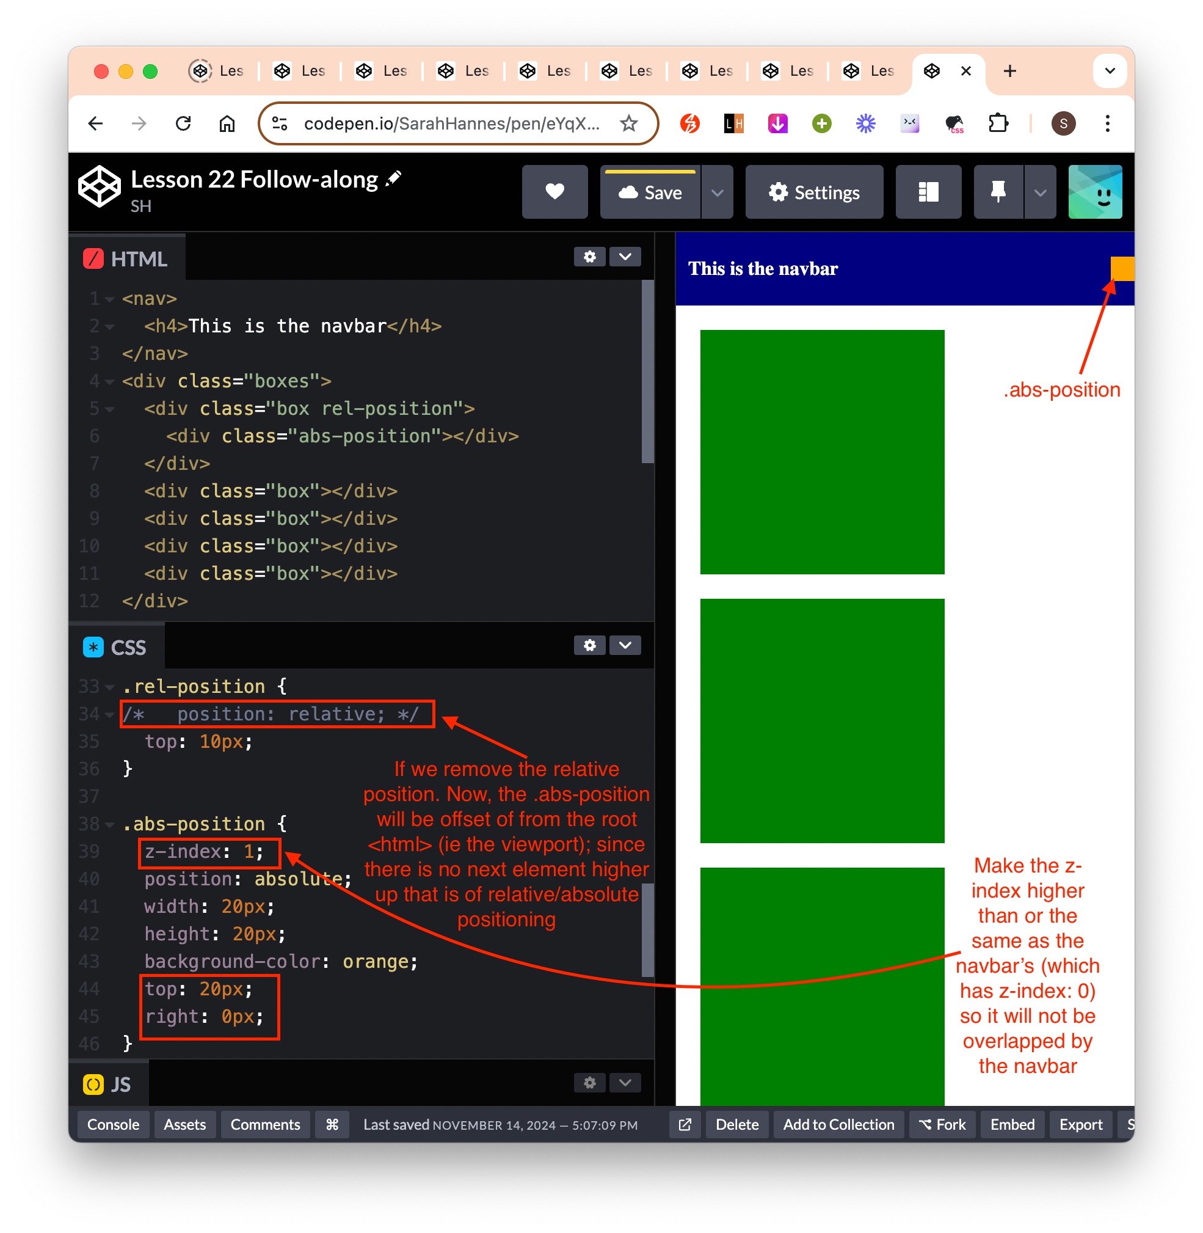Open the Assets panel
Screen dimensions: 1203x1233
[x=184, y=1124]
